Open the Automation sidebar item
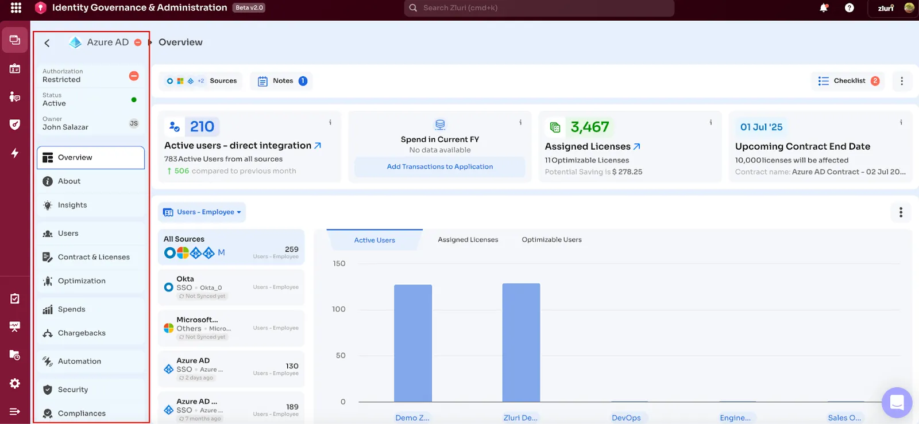 click(91, 361)
